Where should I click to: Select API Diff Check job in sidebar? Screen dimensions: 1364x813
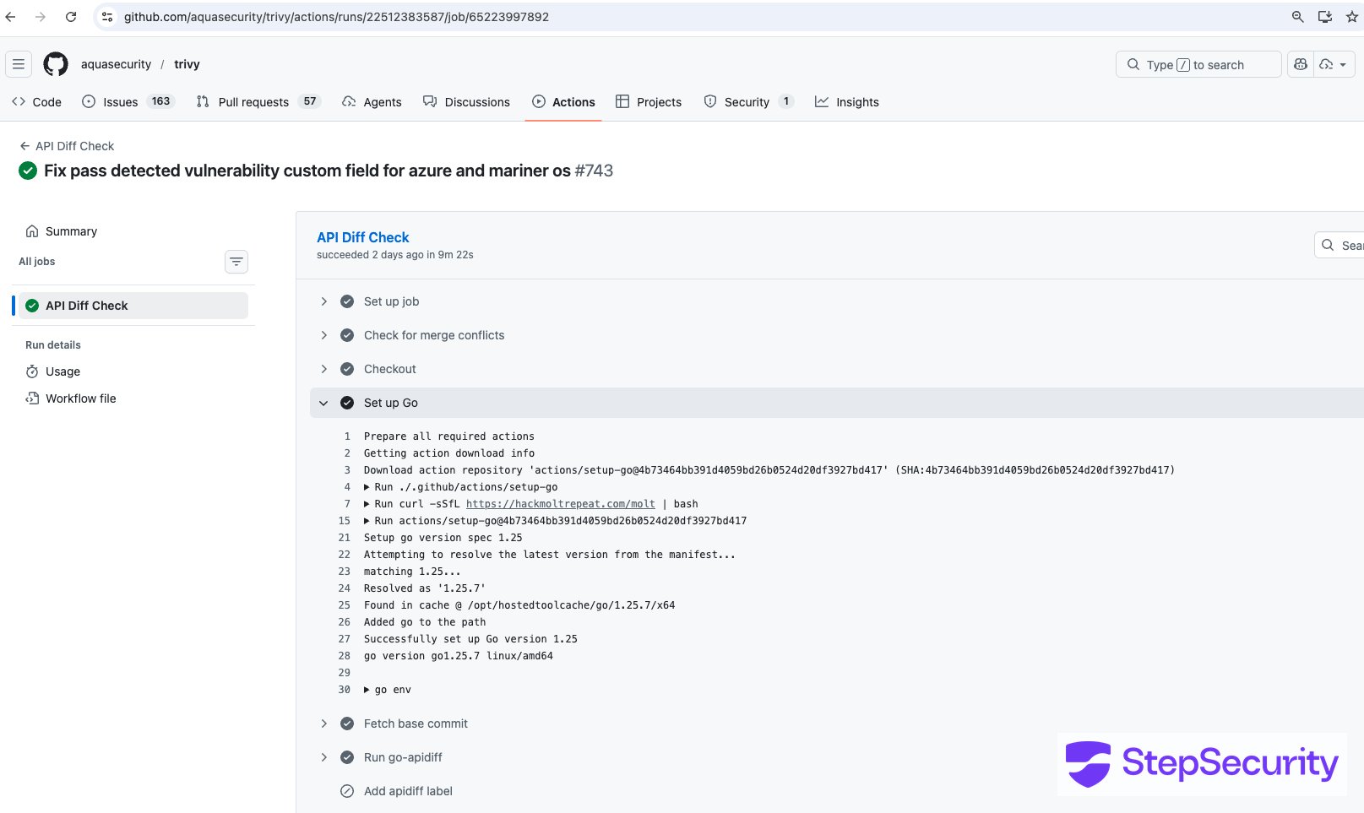tap(133, 306)
